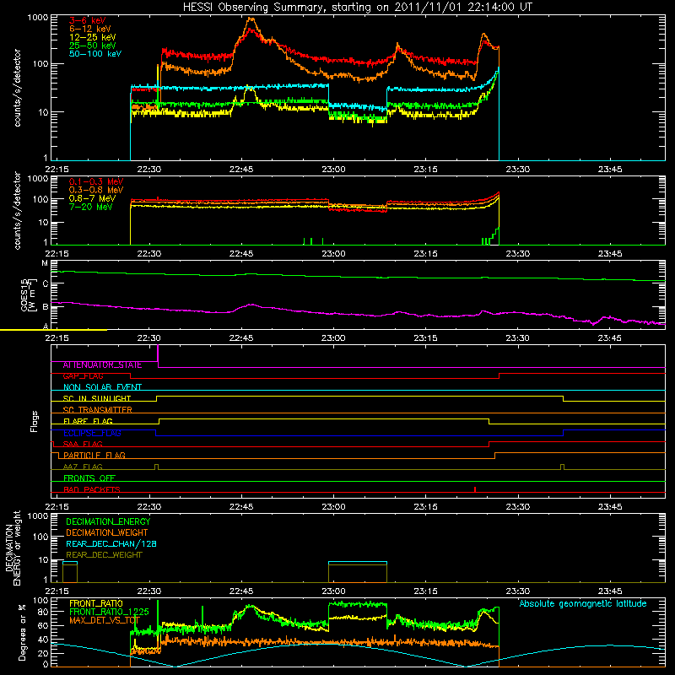Click the ATTENUATOR_STATE magenta spike after 22:30
675x675 pixels.
click(x=158, y=355)
